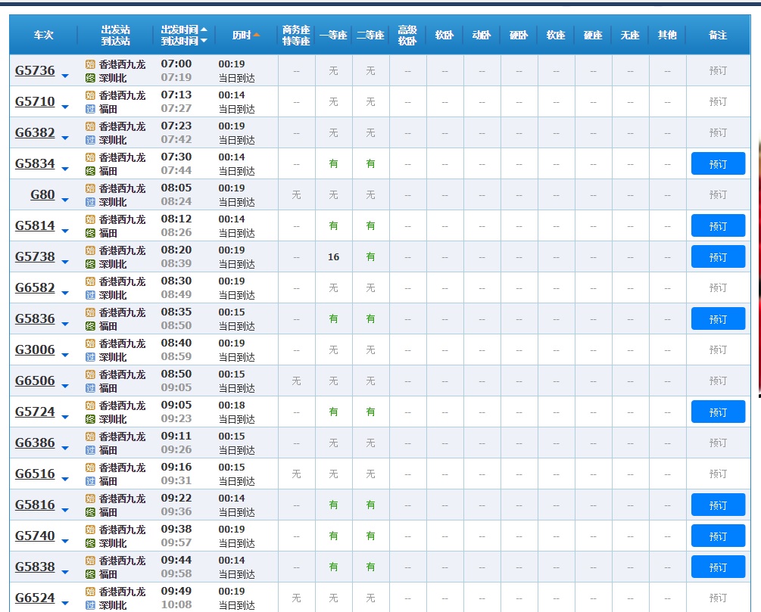Book train G5838 with blue 预订 button
Image resolution: width=761 pixels, height=612 pixels.
pos(718,567)
